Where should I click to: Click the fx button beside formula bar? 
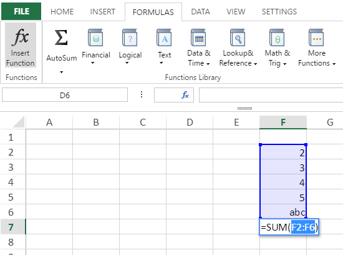[185, 95]
